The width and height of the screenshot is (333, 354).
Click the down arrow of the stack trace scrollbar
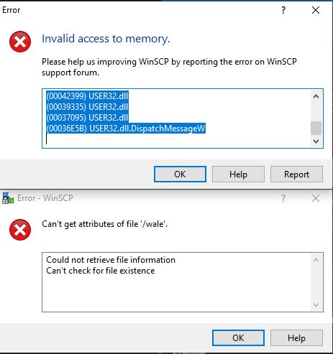316,141
